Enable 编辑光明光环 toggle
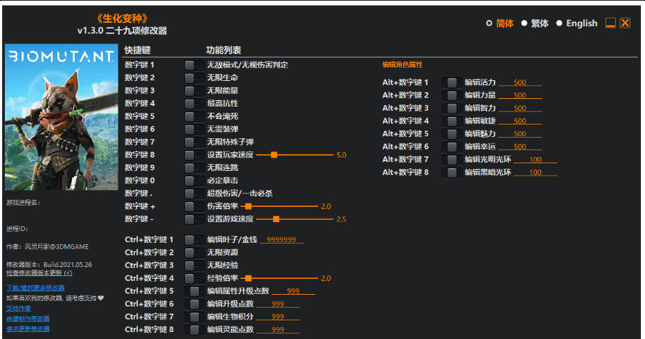Image resolution: width=645 pixels, height=339 pixels. [452, 159]
